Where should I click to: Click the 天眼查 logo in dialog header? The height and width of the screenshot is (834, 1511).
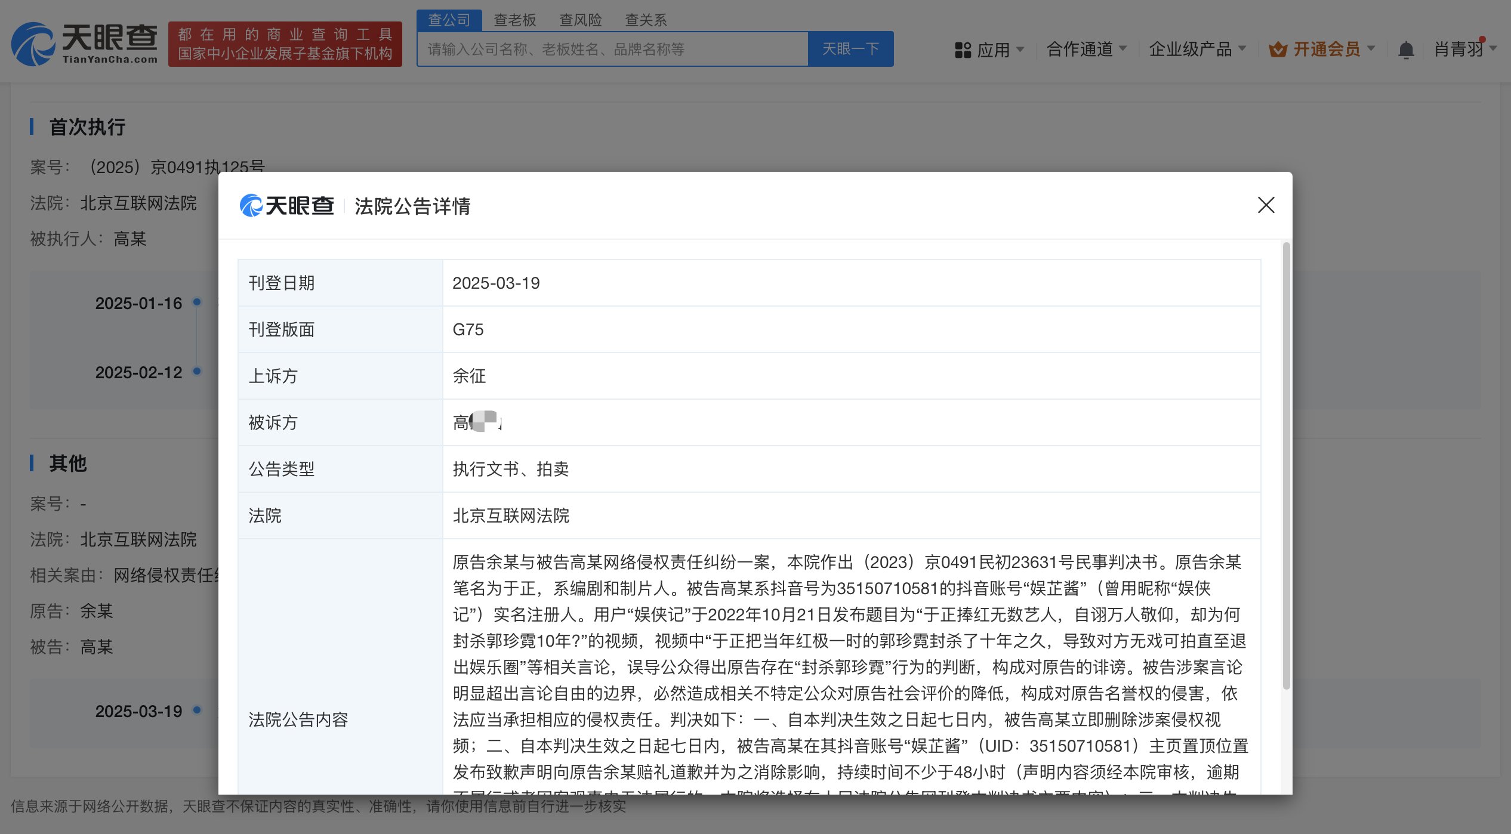click(287, 206)
